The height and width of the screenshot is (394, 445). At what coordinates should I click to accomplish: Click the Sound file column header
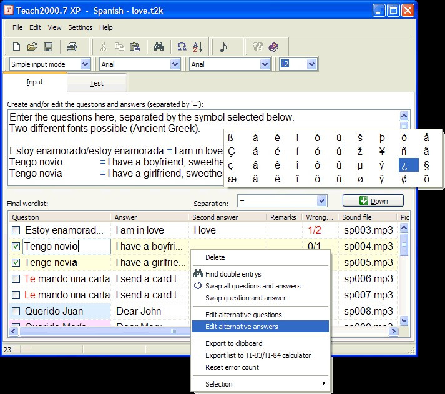tap(368, 217)
